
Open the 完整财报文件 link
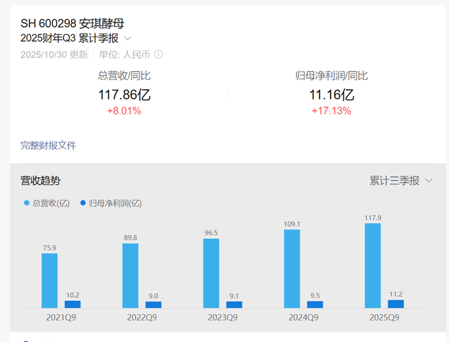coord(48,146)
